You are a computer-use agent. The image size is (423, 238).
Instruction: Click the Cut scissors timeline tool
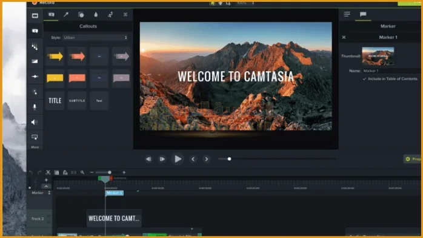point(48,172)
